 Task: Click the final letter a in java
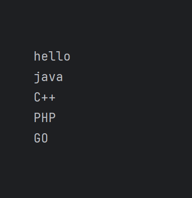(60, 78)
